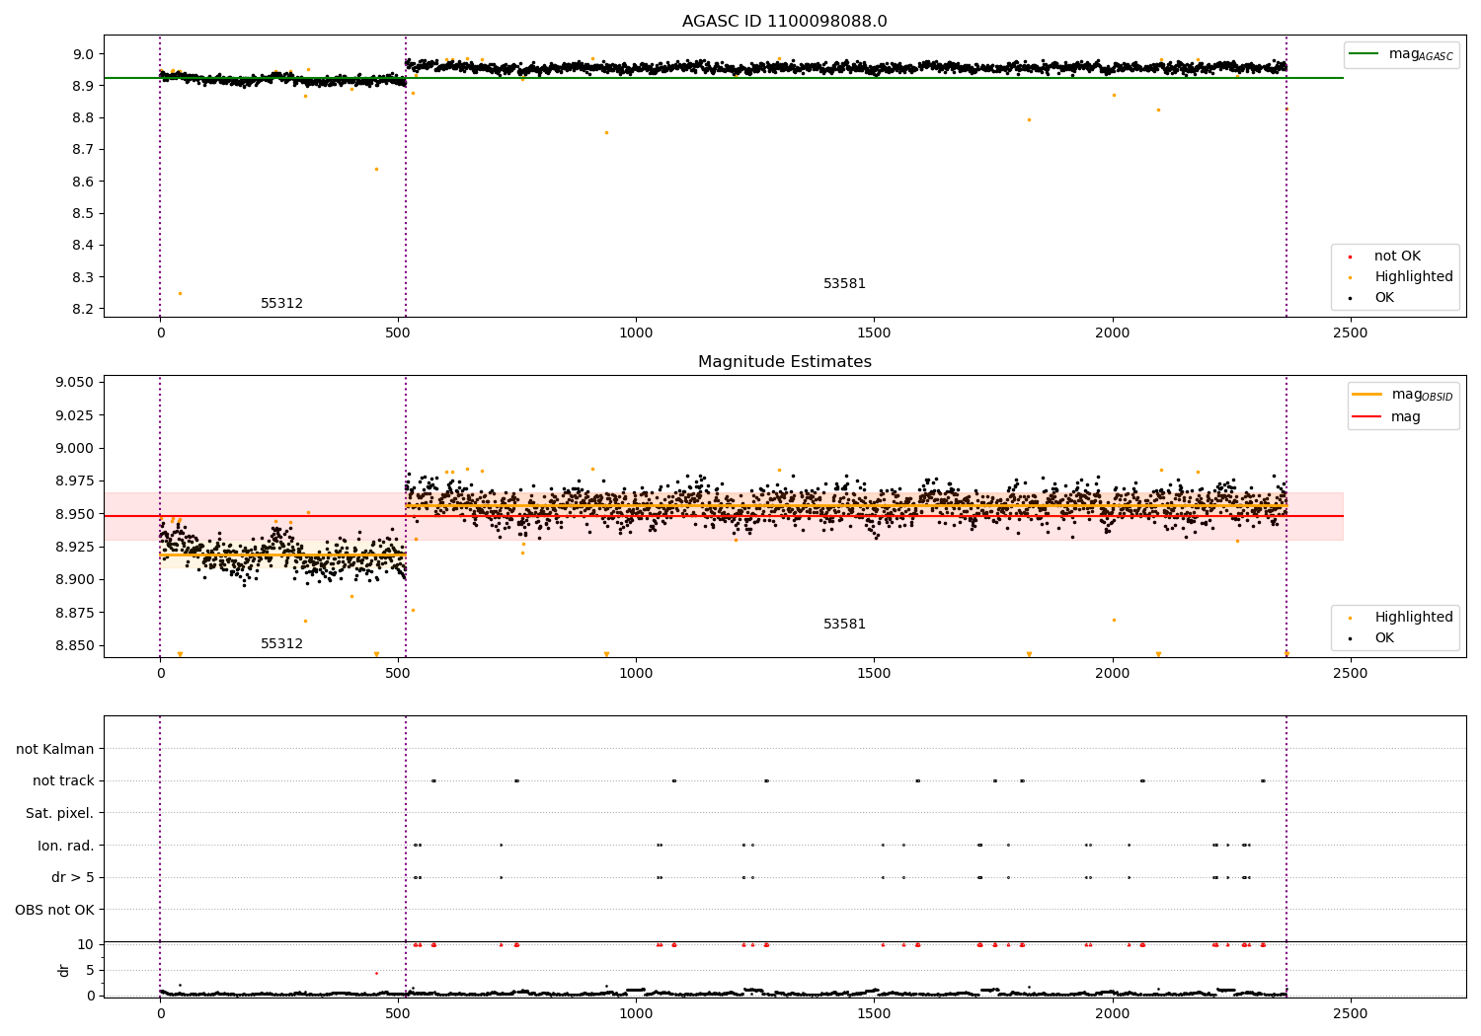
Task: Select the 'mag AGASC' legend entry in top plot
Action: coord(1402,54)
